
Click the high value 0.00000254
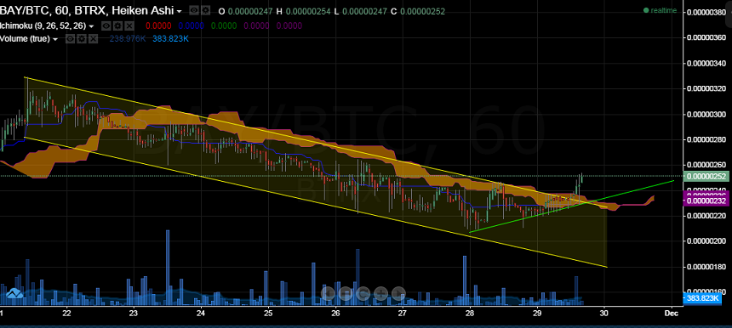pyautogui.click(x=308, y=11)
